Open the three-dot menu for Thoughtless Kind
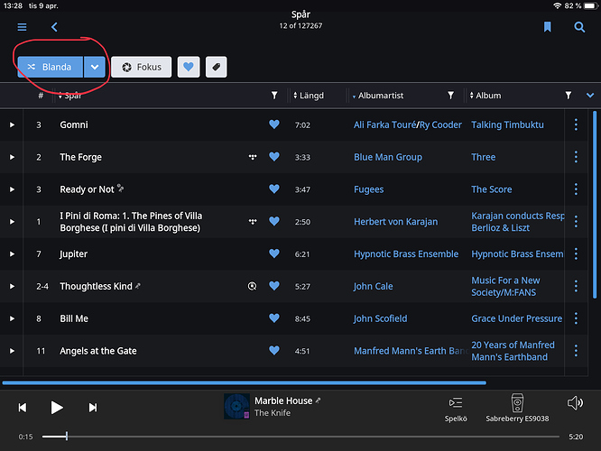This screenshot has height=451, width=601. pyautogui.click(x=576, y=286)
